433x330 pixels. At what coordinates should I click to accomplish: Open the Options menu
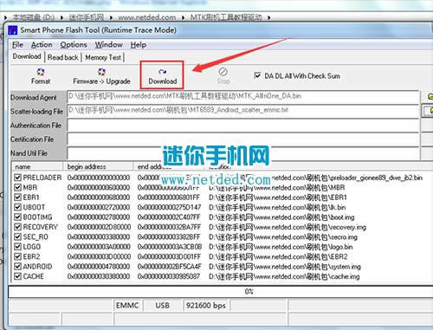(x=74, y=45)
